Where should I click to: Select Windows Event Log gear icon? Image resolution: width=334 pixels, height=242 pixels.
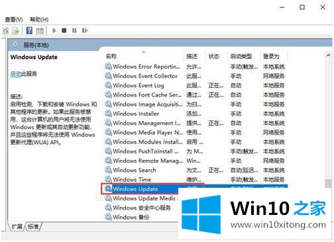point(108,85)
